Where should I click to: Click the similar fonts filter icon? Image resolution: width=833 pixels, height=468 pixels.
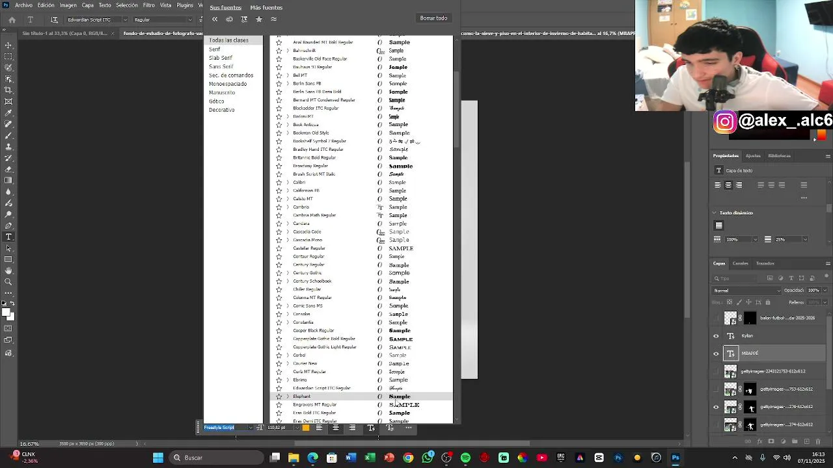(x=273, y=19)
